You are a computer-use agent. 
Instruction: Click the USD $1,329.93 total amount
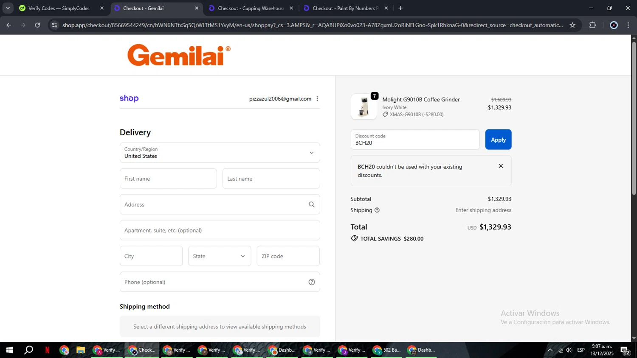(x=489, y=227)
